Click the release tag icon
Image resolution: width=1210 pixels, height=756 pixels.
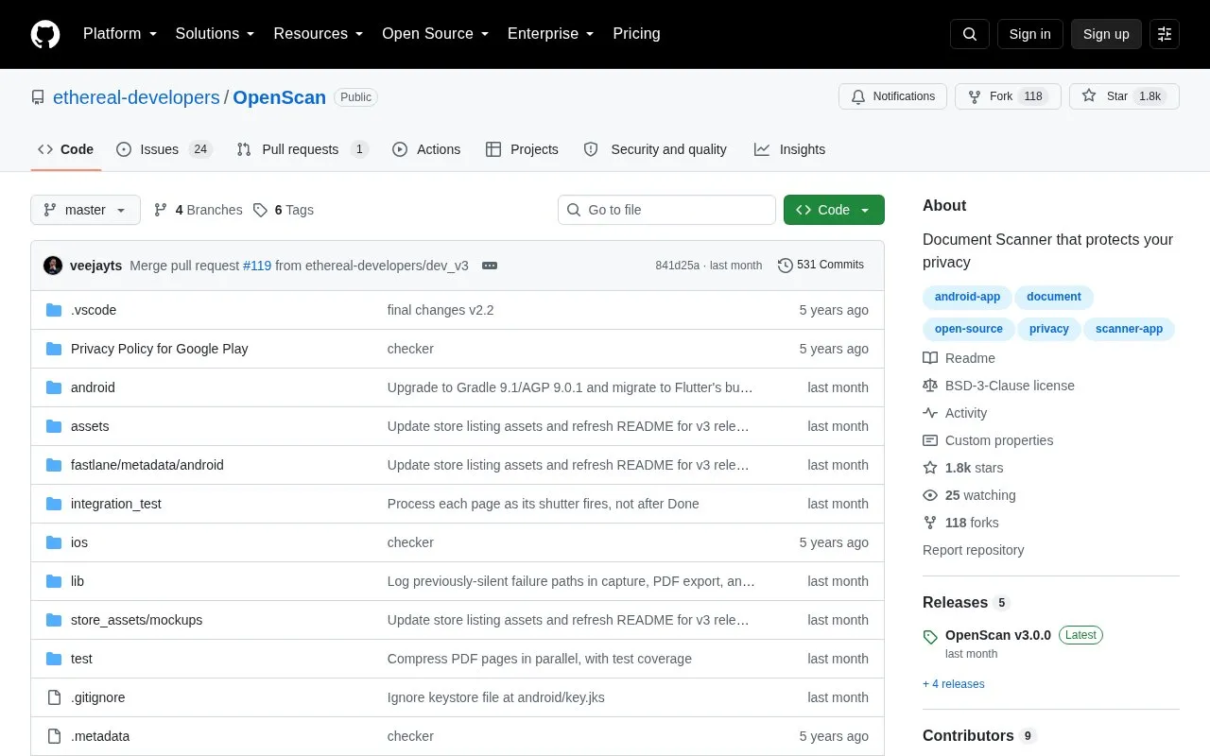pyautogui.click(x=930, y=637)
